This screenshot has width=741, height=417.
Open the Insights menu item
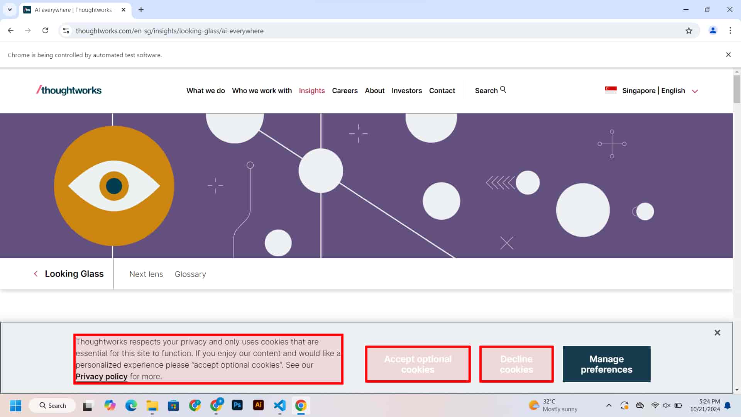(x=311, y=91)
